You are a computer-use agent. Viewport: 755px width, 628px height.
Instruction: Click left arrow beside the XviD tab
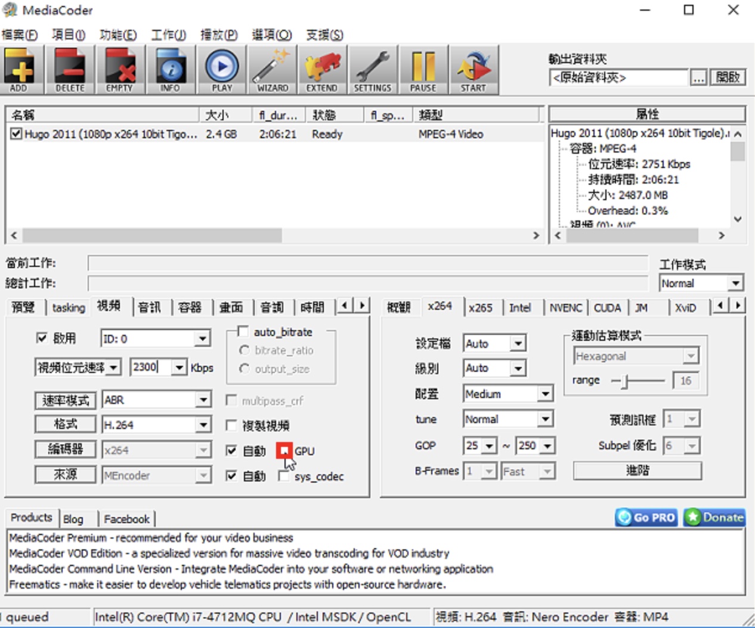pyautogui.click(x=721, y=306)
